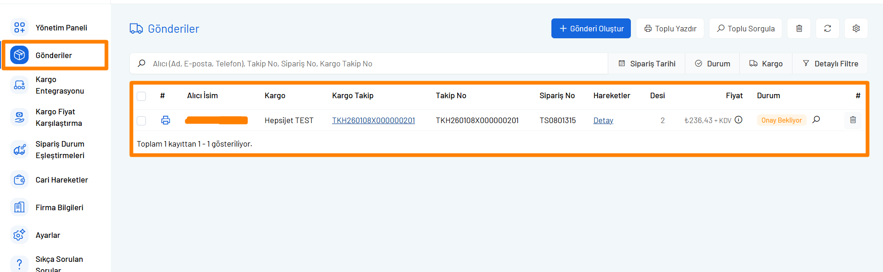Open the Detay movements link

click(603, 120)
